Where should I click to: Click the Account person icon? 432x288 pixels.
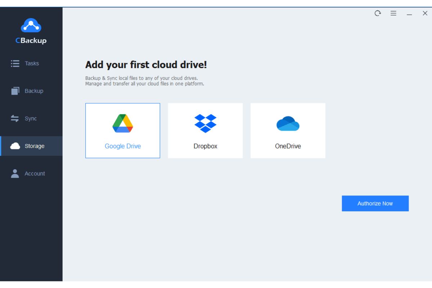click(x=15, y=174)
